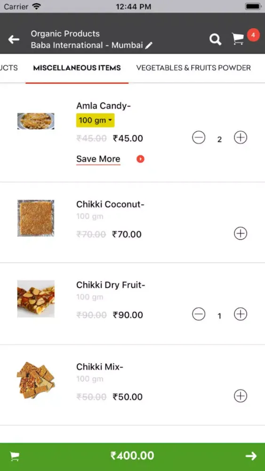Decrease Amla Candy quantity with minus
The height and width of the screenshot is (471, 265).
[199, 138]
